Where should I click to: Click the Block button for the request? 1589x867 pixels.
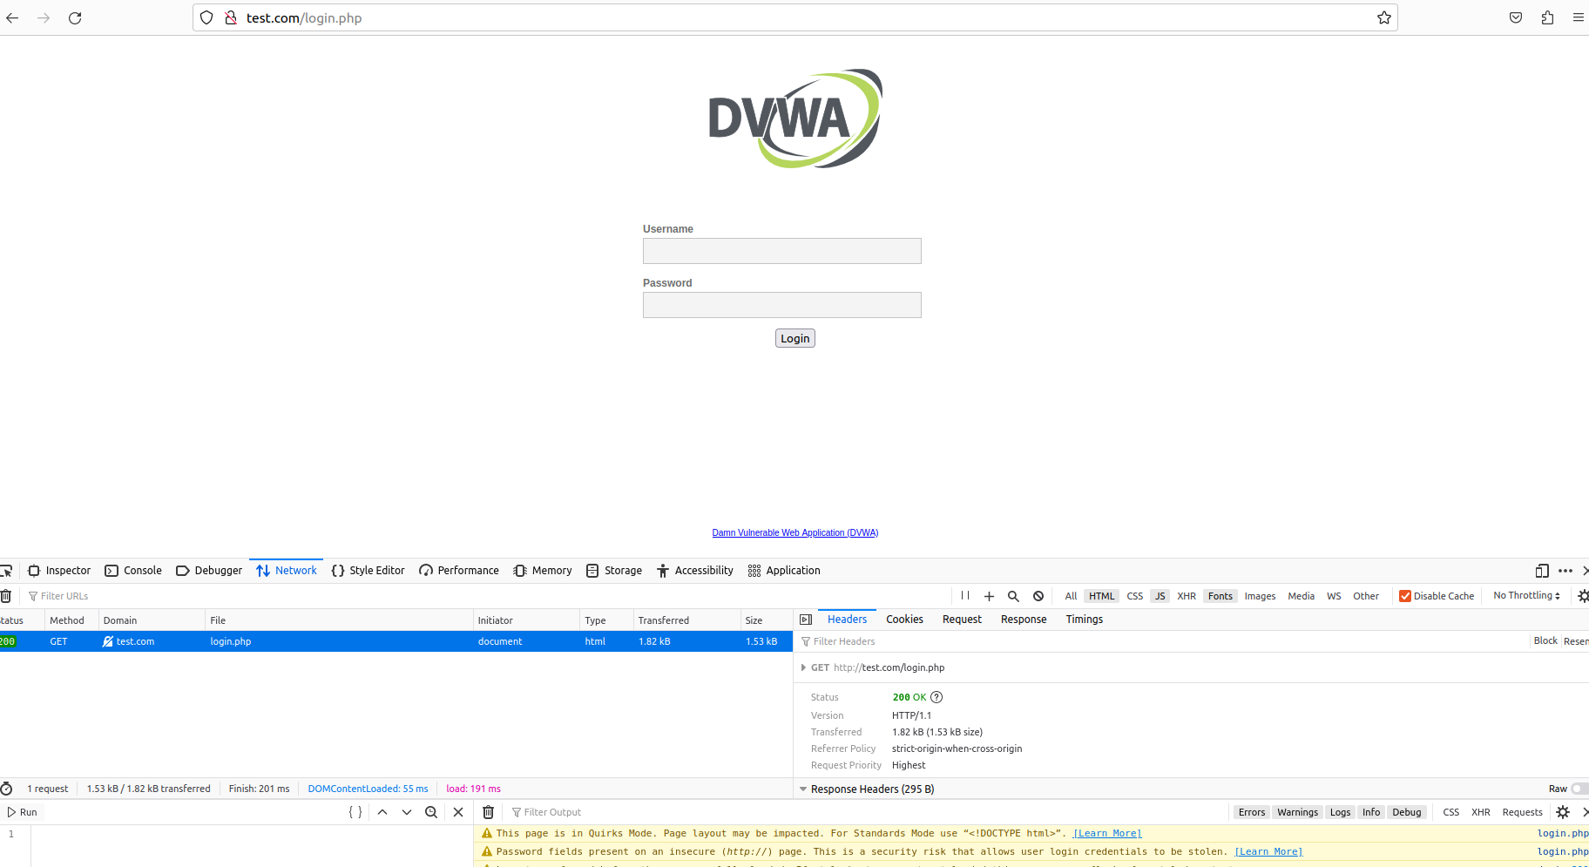1545,641
